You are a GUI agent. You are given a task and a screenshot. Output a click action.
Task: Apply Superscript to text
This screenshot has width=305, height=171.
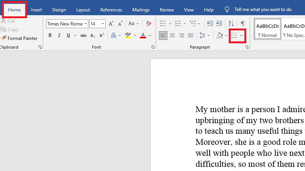[101, 36]
